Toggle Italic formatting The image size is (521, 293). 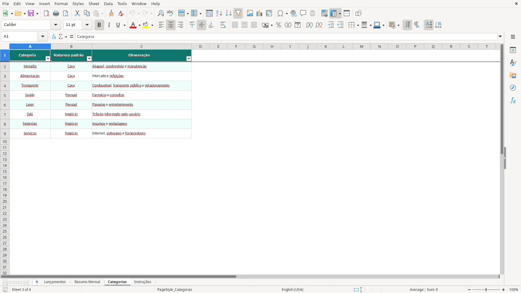(x=109, y=25)
